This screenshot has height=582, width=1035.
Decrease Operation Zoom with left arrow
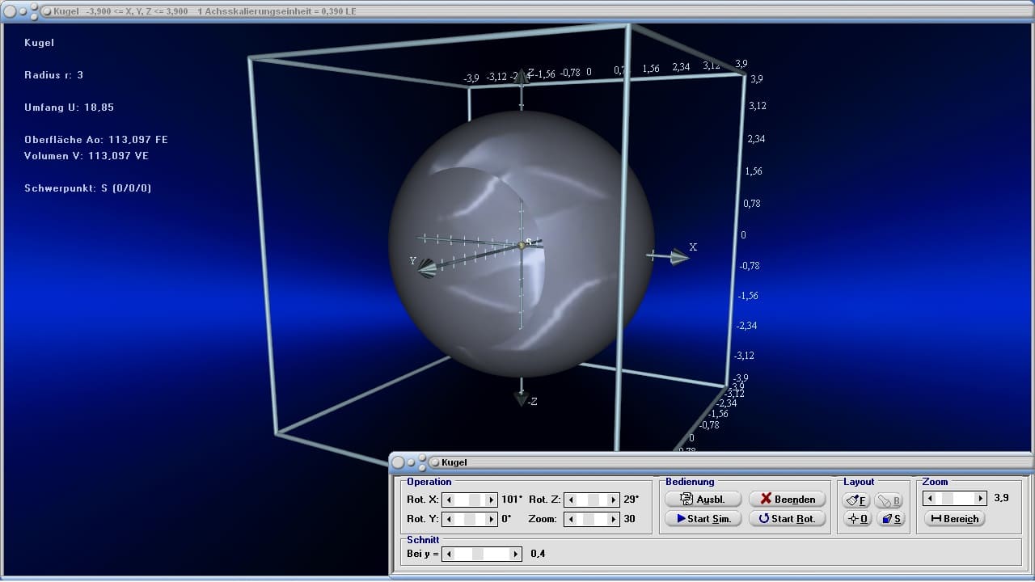coord(571,519)
